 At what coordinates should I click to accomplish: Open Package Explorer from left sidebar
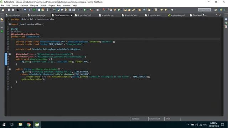[2, 19]
